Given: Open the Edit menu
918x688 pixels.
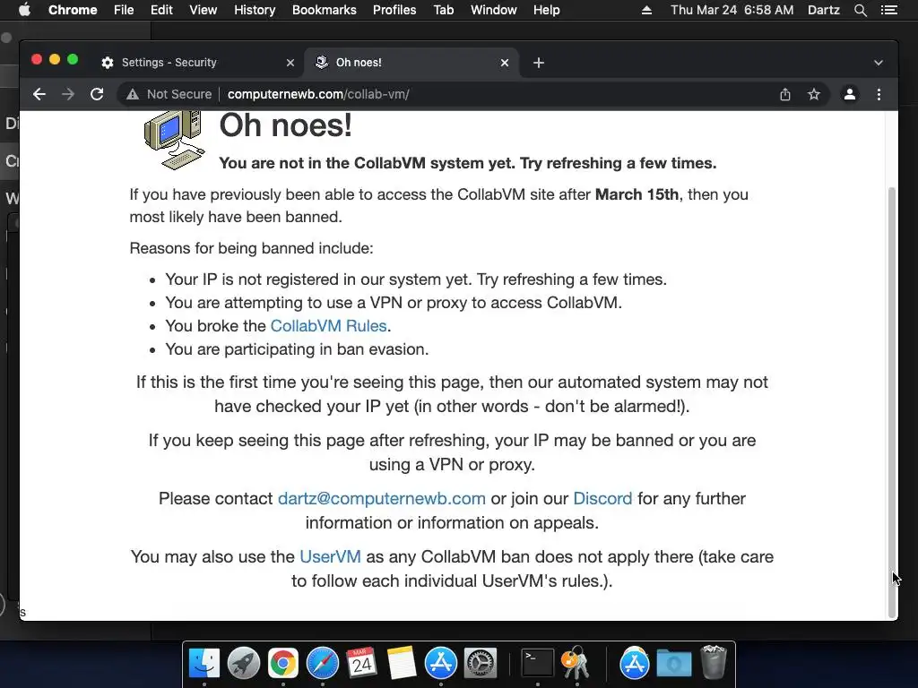Looking at the screenshot, I should pyautogui.click(x=161, y=10).
